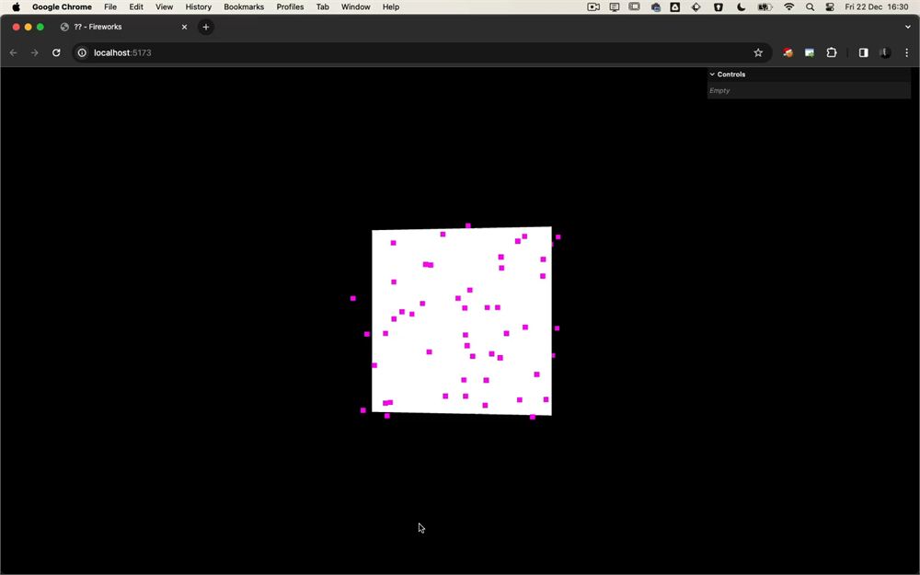
Task: Open the tab search dropdown arrow
Action: point(908,27)
